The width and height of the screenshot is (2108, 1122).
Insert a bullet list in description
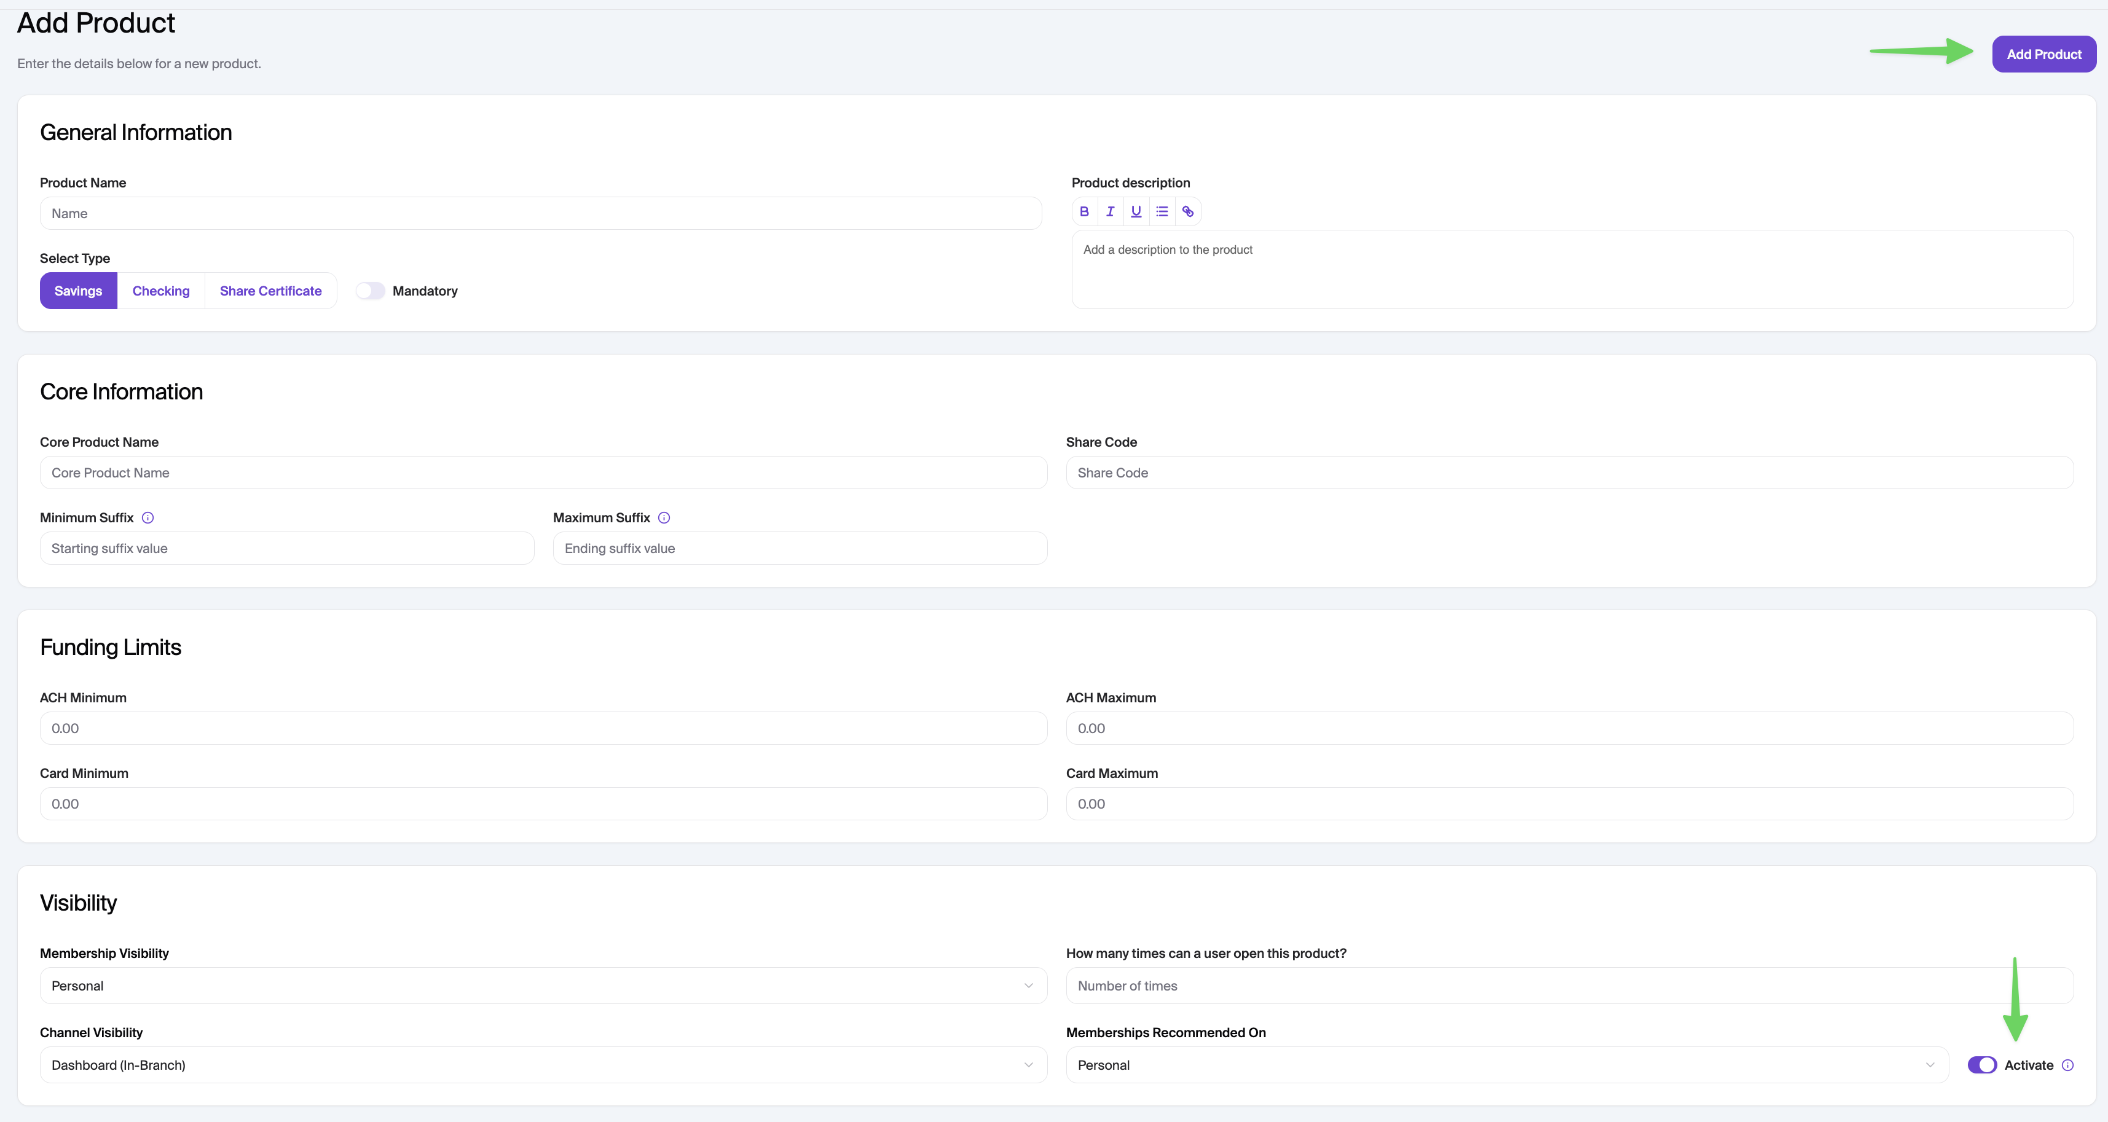click(x=1162, y=211)
